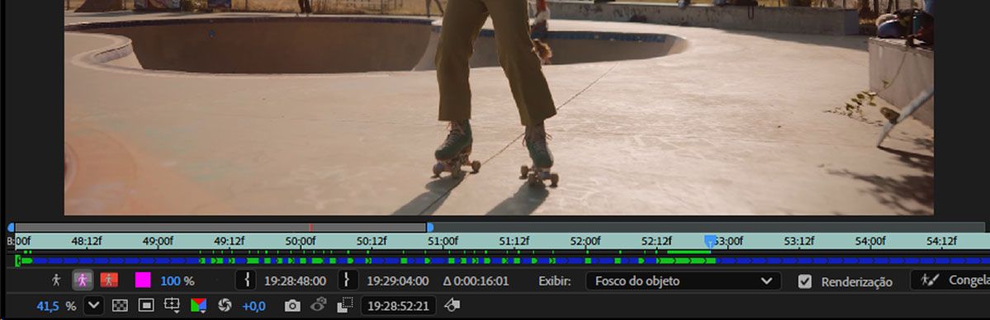This screenshot has width=990, height=320.
Task: Toggle mask and shape path visibility
Action: (146, 306)
